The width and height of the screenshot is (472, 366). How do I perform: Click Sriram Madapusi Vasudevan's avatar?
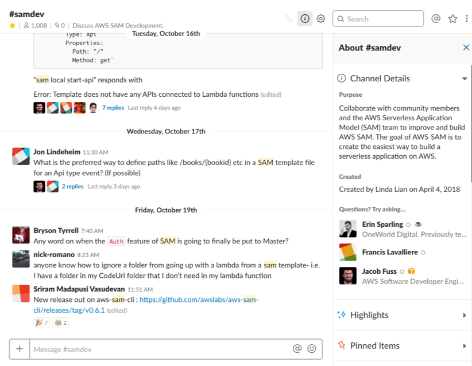[21, 293]
